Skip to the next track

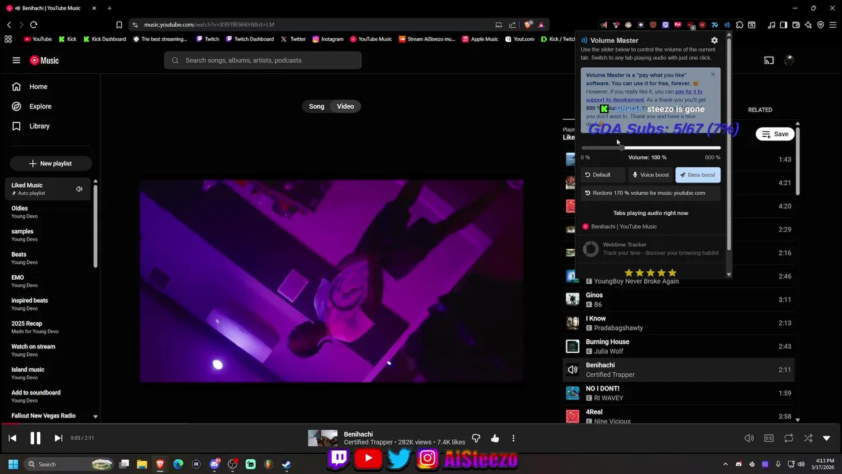[58, 438]
